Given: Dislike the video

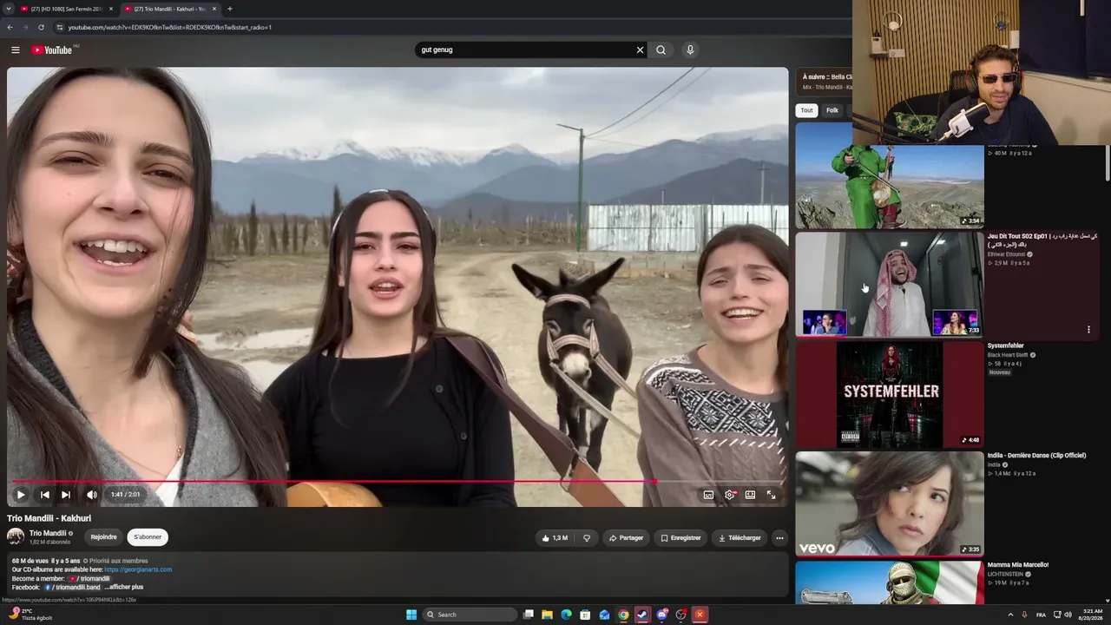Looking at the screenshot, I should (x=587, y=538).
